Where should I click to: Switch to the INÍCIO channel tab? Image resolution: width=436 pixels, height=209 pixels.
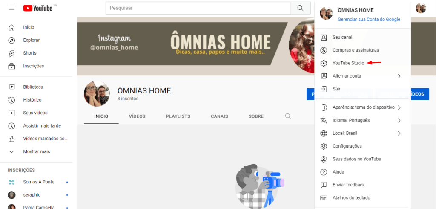tap(101, 116)
